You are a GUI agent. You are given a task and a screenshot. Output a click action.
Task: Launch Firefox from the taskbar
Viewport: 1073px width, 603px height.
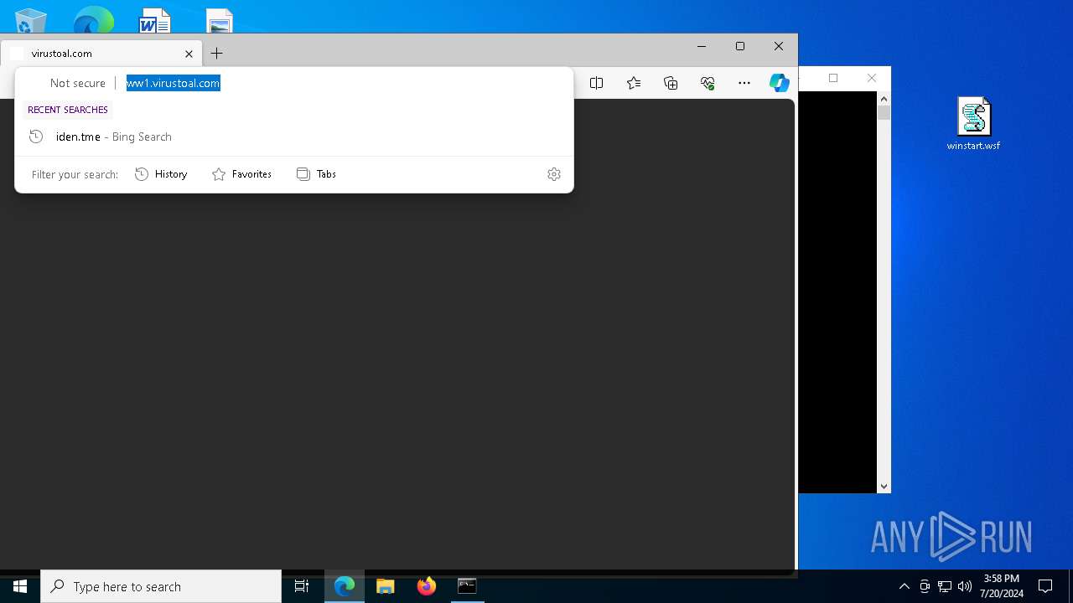(427, 586)
